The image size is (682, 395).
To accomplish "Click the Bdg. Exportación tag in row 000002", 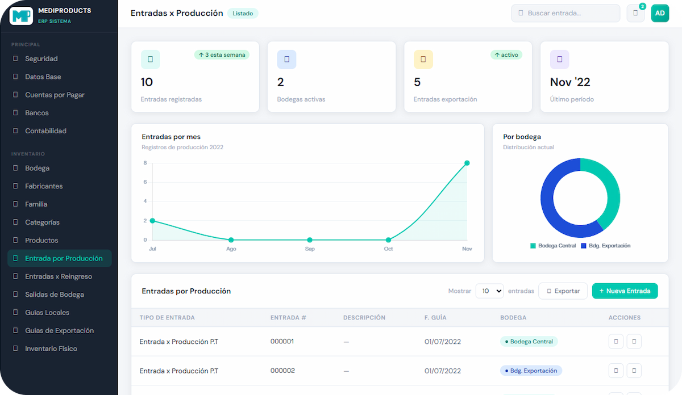I will pos(531,371).
